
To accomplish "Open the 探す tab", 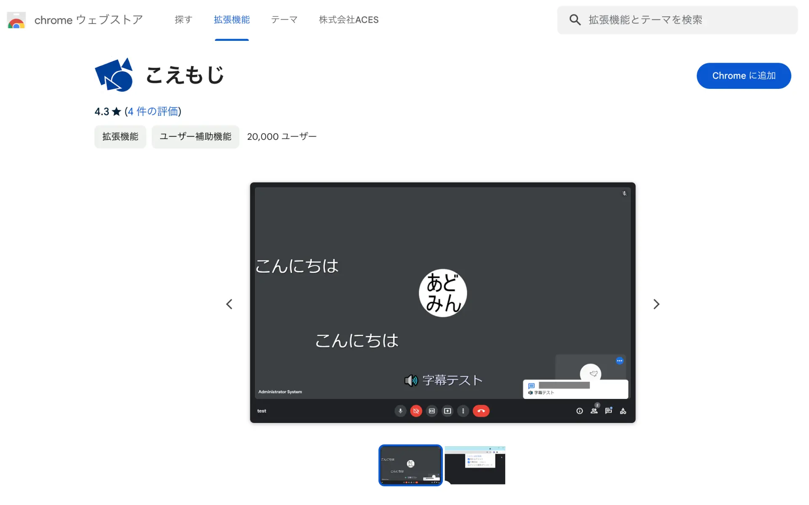I will tap(183, 20).
